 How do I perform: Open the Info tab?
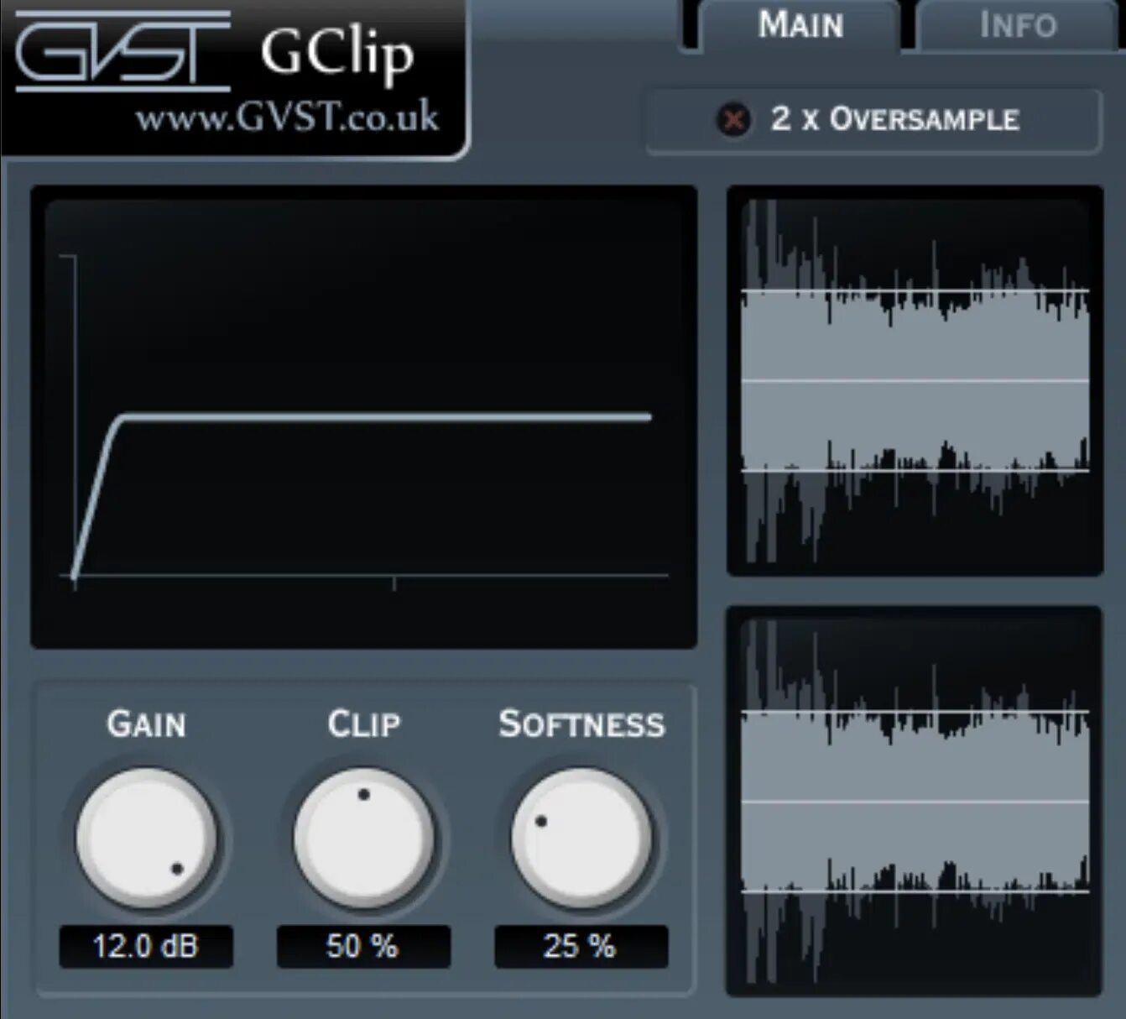[x=1018, y=26]
